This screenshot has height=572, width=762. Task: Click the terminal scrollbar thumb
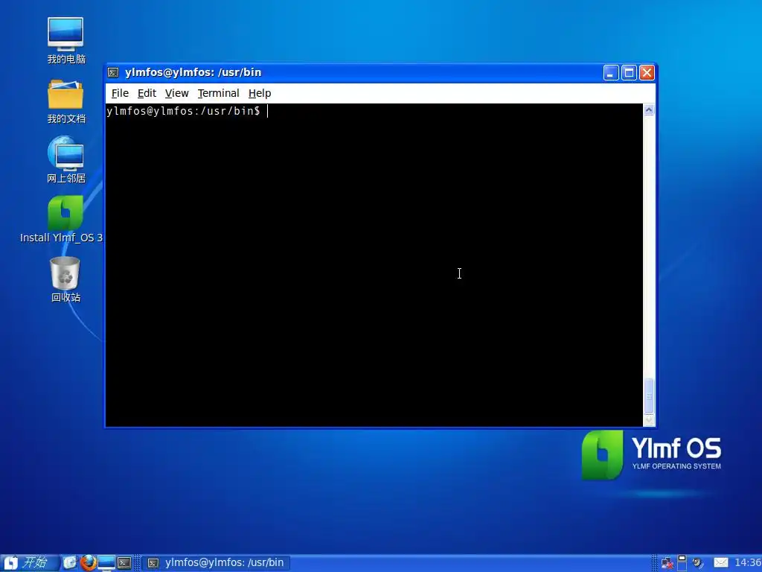click(x=649, y=395)
